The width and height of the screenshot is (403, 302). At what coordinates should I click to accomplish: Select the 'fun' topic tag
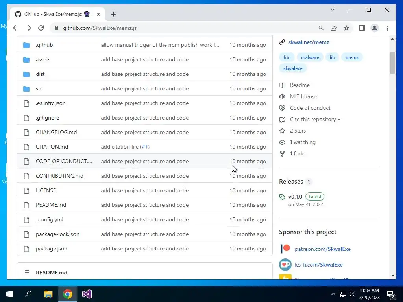tap(287, 57)
